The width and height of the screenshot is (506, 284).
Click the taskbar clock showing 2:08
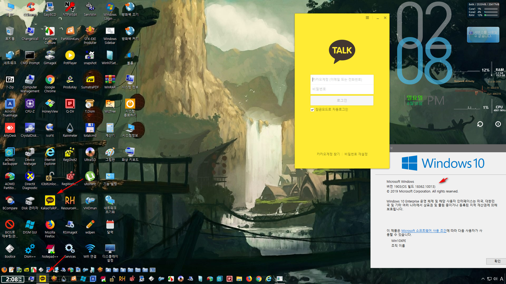(x=13, y=279)
